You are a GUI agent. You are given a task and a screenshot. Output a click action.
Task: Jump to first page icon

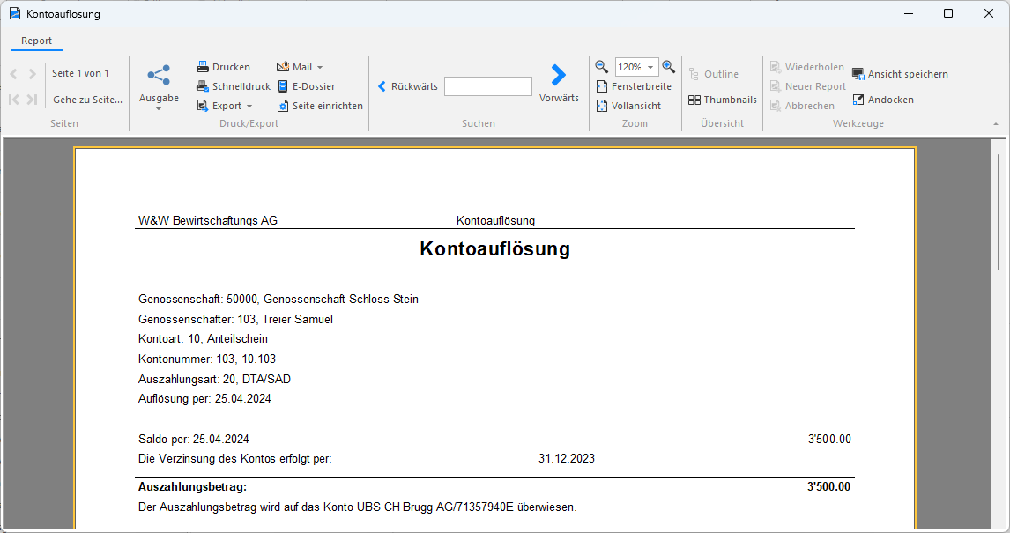point(13,100)
